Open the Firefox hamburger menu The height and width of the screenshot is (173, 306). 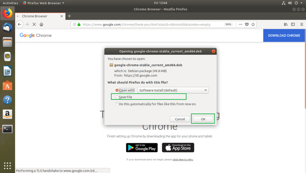coord(302,24)
